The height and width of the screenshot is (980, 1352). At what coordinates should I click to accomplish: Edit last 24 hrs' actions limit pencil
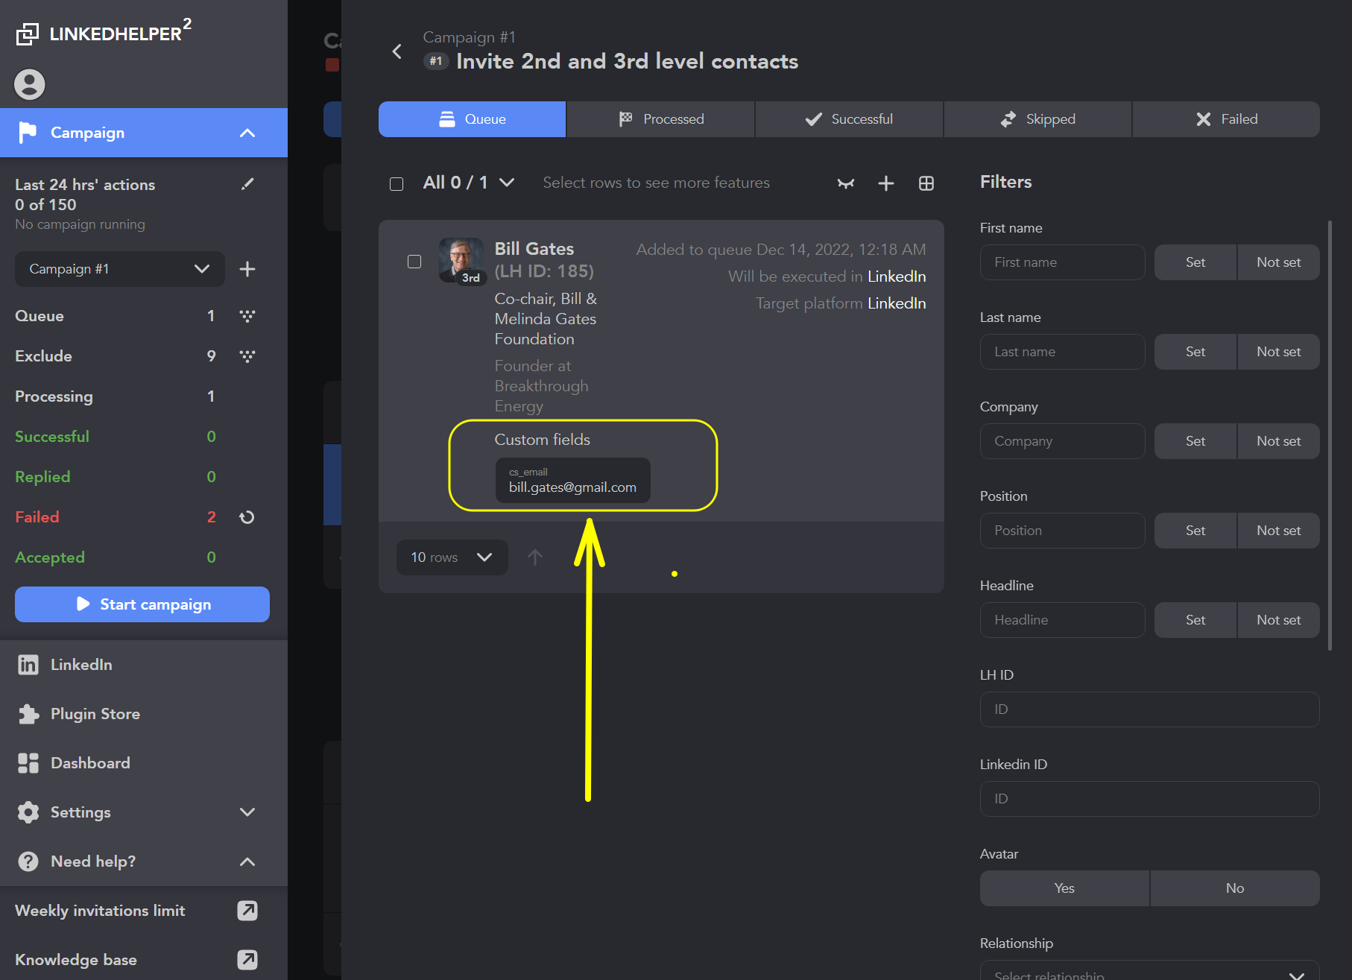pos(248,184)
